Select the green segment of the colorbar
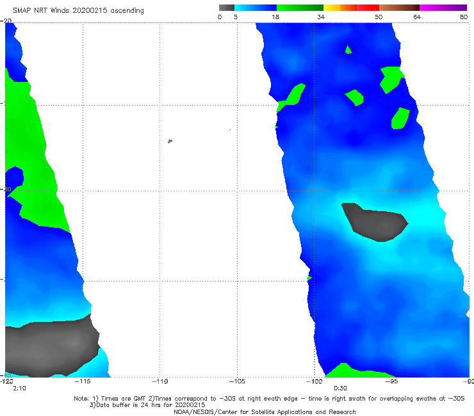The height and width of the screenshot is (416, 474). click(x=300, y=8)
